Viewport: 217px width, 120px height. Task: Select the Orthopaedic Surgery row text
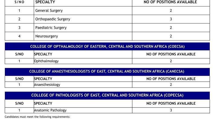click(53, 19)
